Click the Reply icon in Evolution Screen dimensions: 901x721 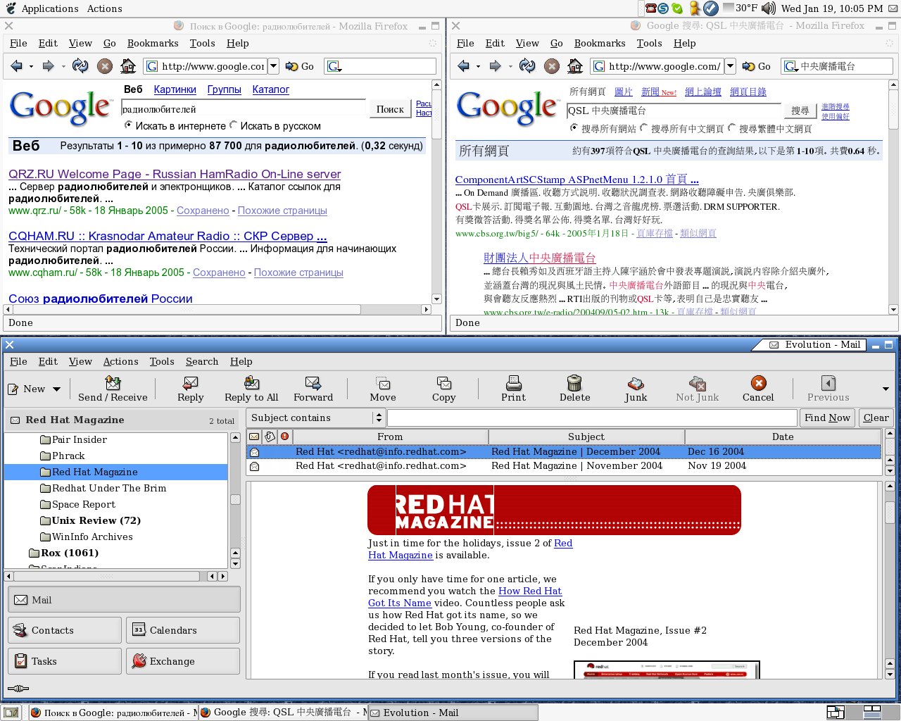pos(190,389)
